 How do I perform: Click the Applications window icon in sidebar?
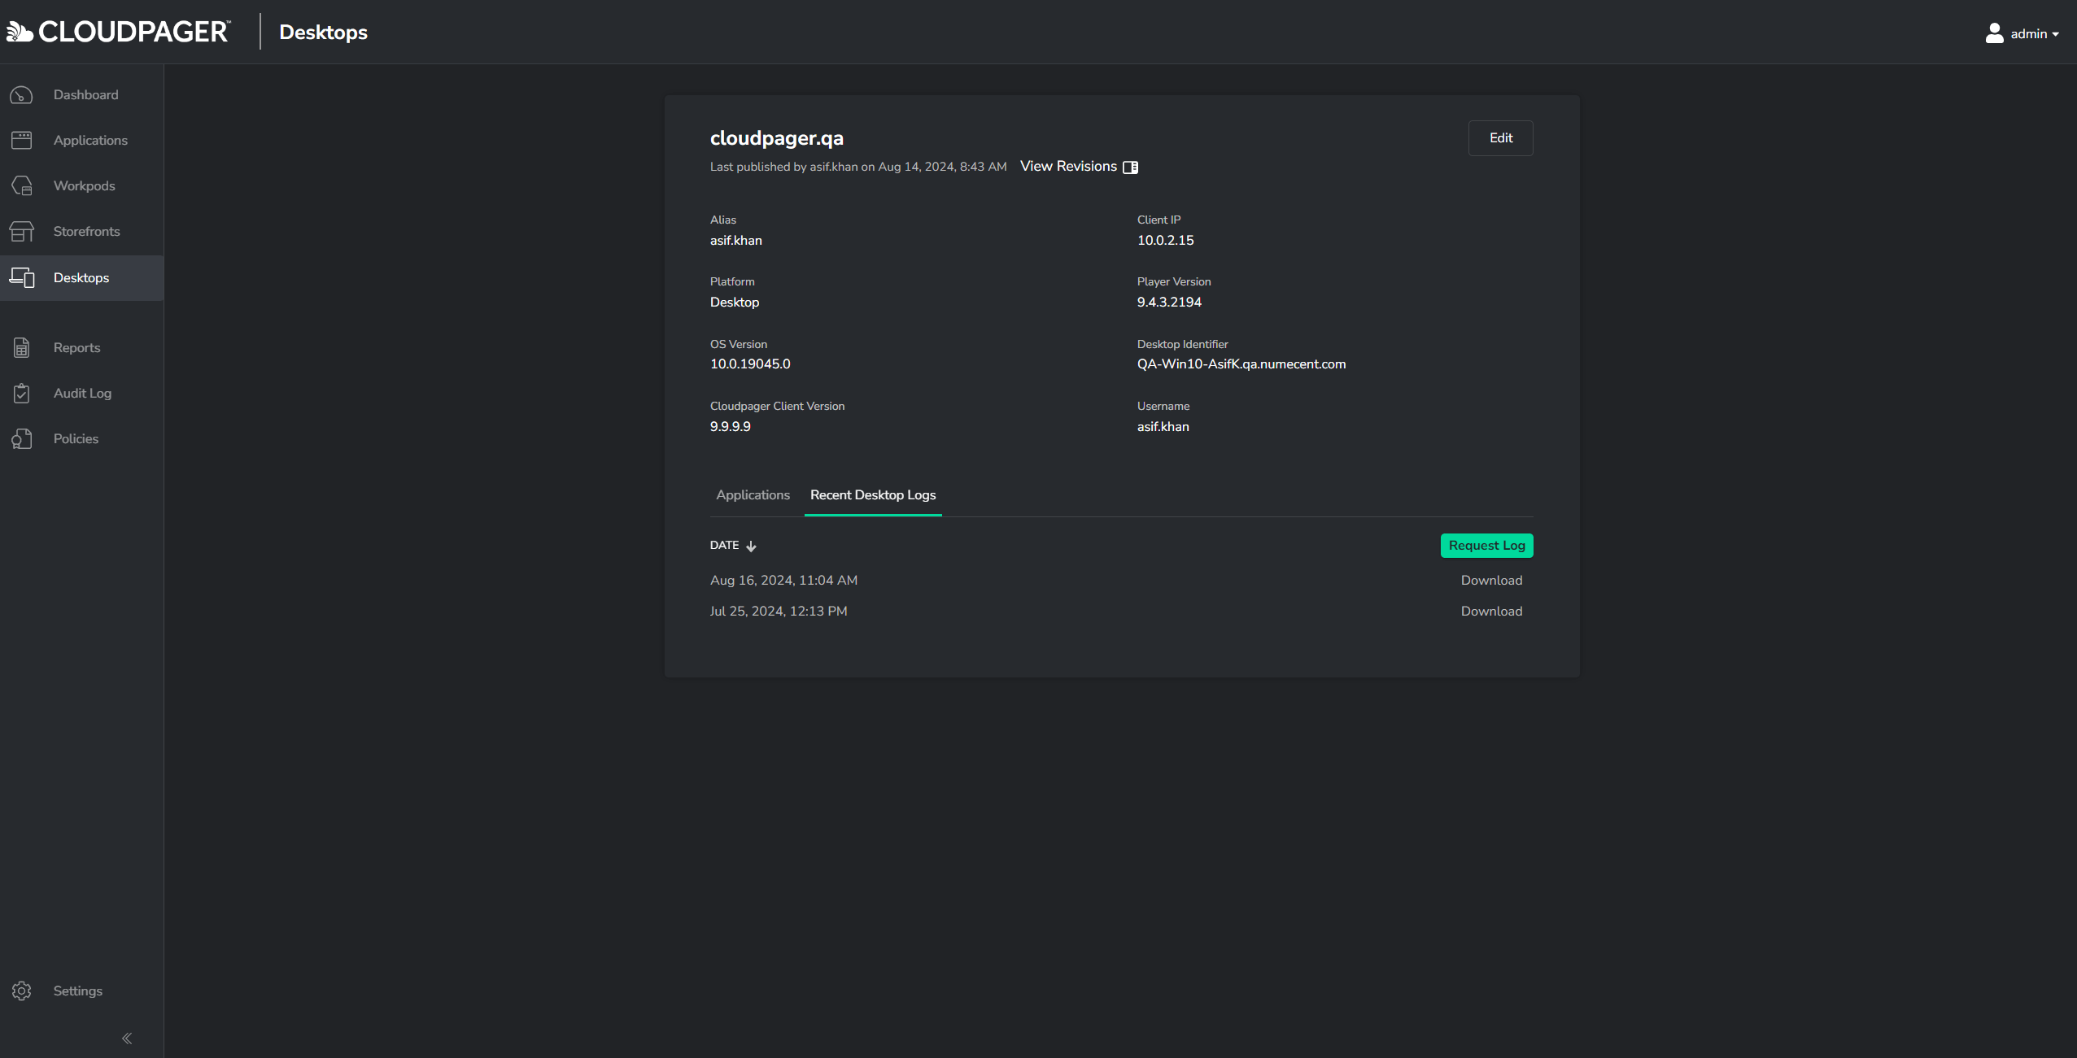(22, 141)
